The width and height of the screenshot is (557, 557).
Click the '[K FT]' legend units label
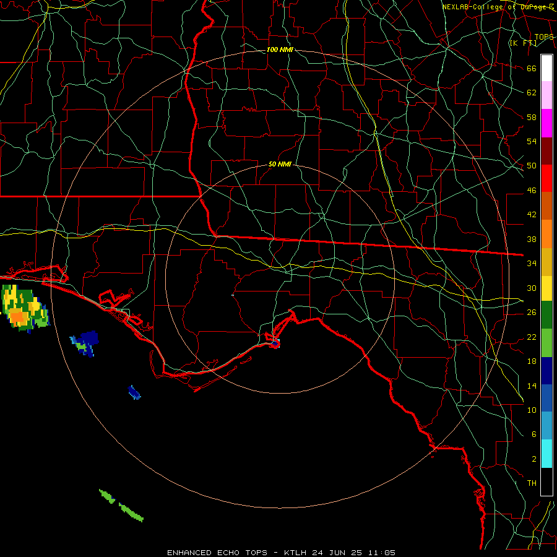(523, 43)
